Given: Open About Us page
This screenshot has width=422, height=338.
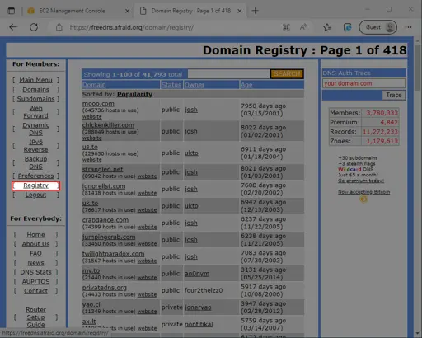Looking at the screenshot, I should 35,244.
